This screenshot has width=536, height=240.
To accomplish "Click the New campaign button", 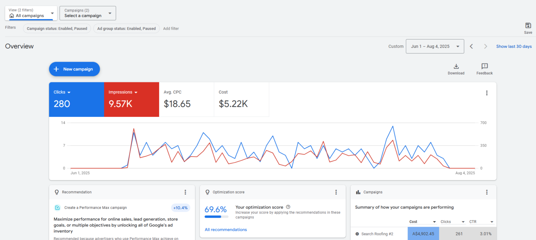I will [74, 69].
